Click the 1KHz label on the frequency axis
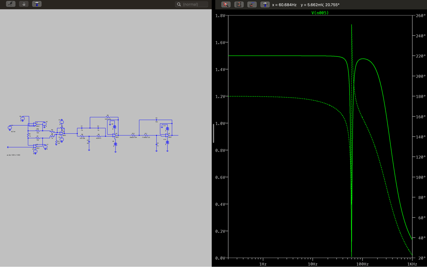The image size is (427, 268). (x=412, y=264)
